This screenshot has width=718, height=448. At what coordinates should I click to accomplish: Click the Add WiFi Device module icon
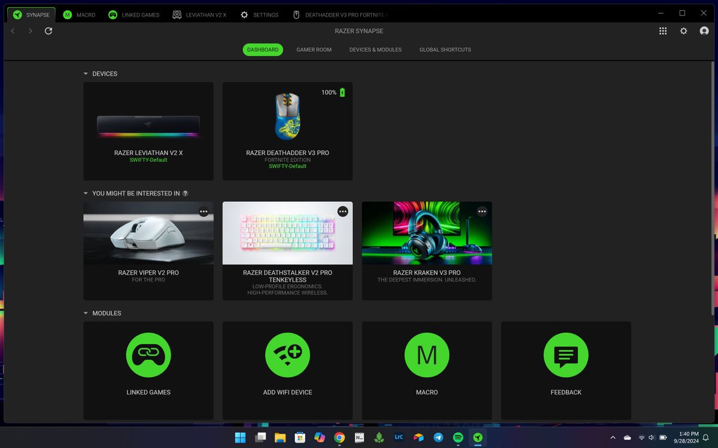(x=287, y=355)
